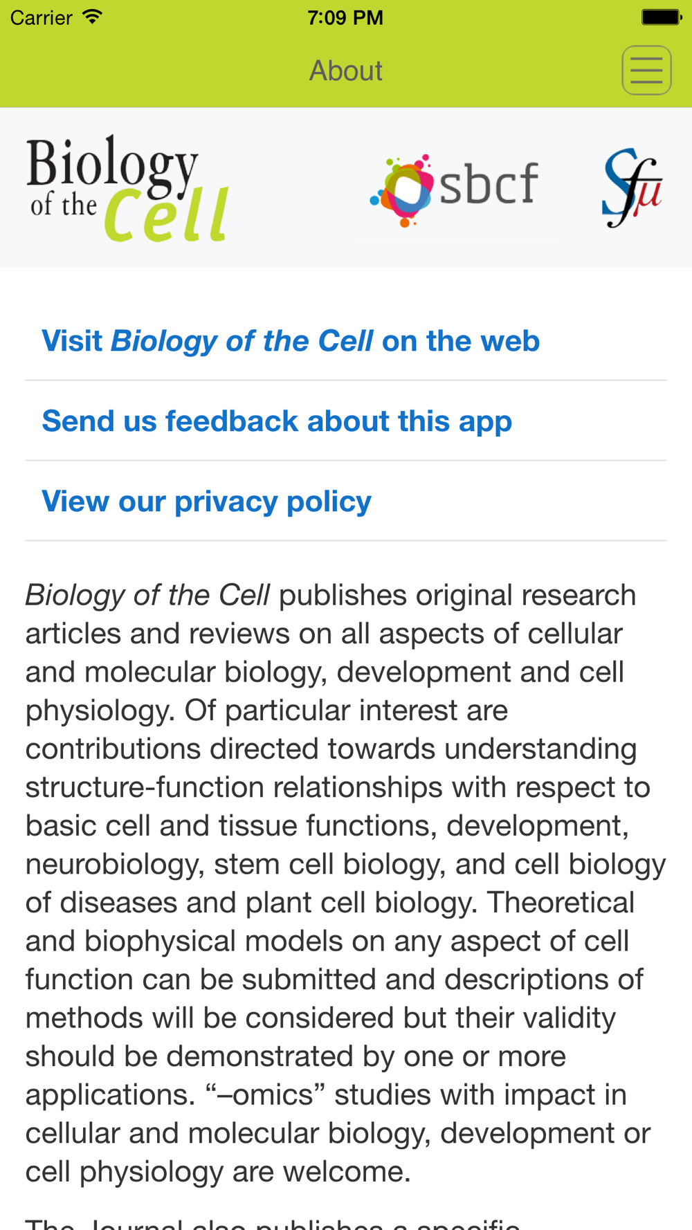The image size is (692, 1230).
Task: Tap the About title in header
Action: click(x=345, y=71)
